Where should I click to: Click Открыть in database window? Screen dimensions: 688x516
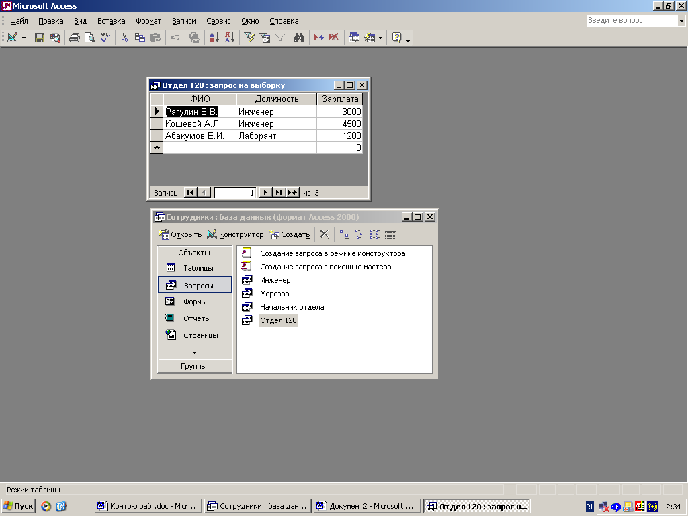[180, 234]
